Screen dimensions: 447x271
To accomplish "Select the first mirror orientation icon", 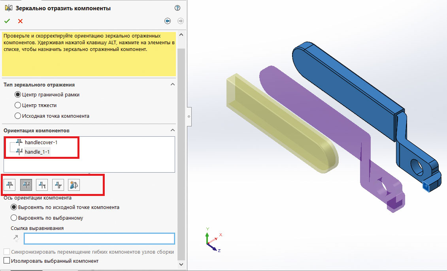I will click(10, 184).
